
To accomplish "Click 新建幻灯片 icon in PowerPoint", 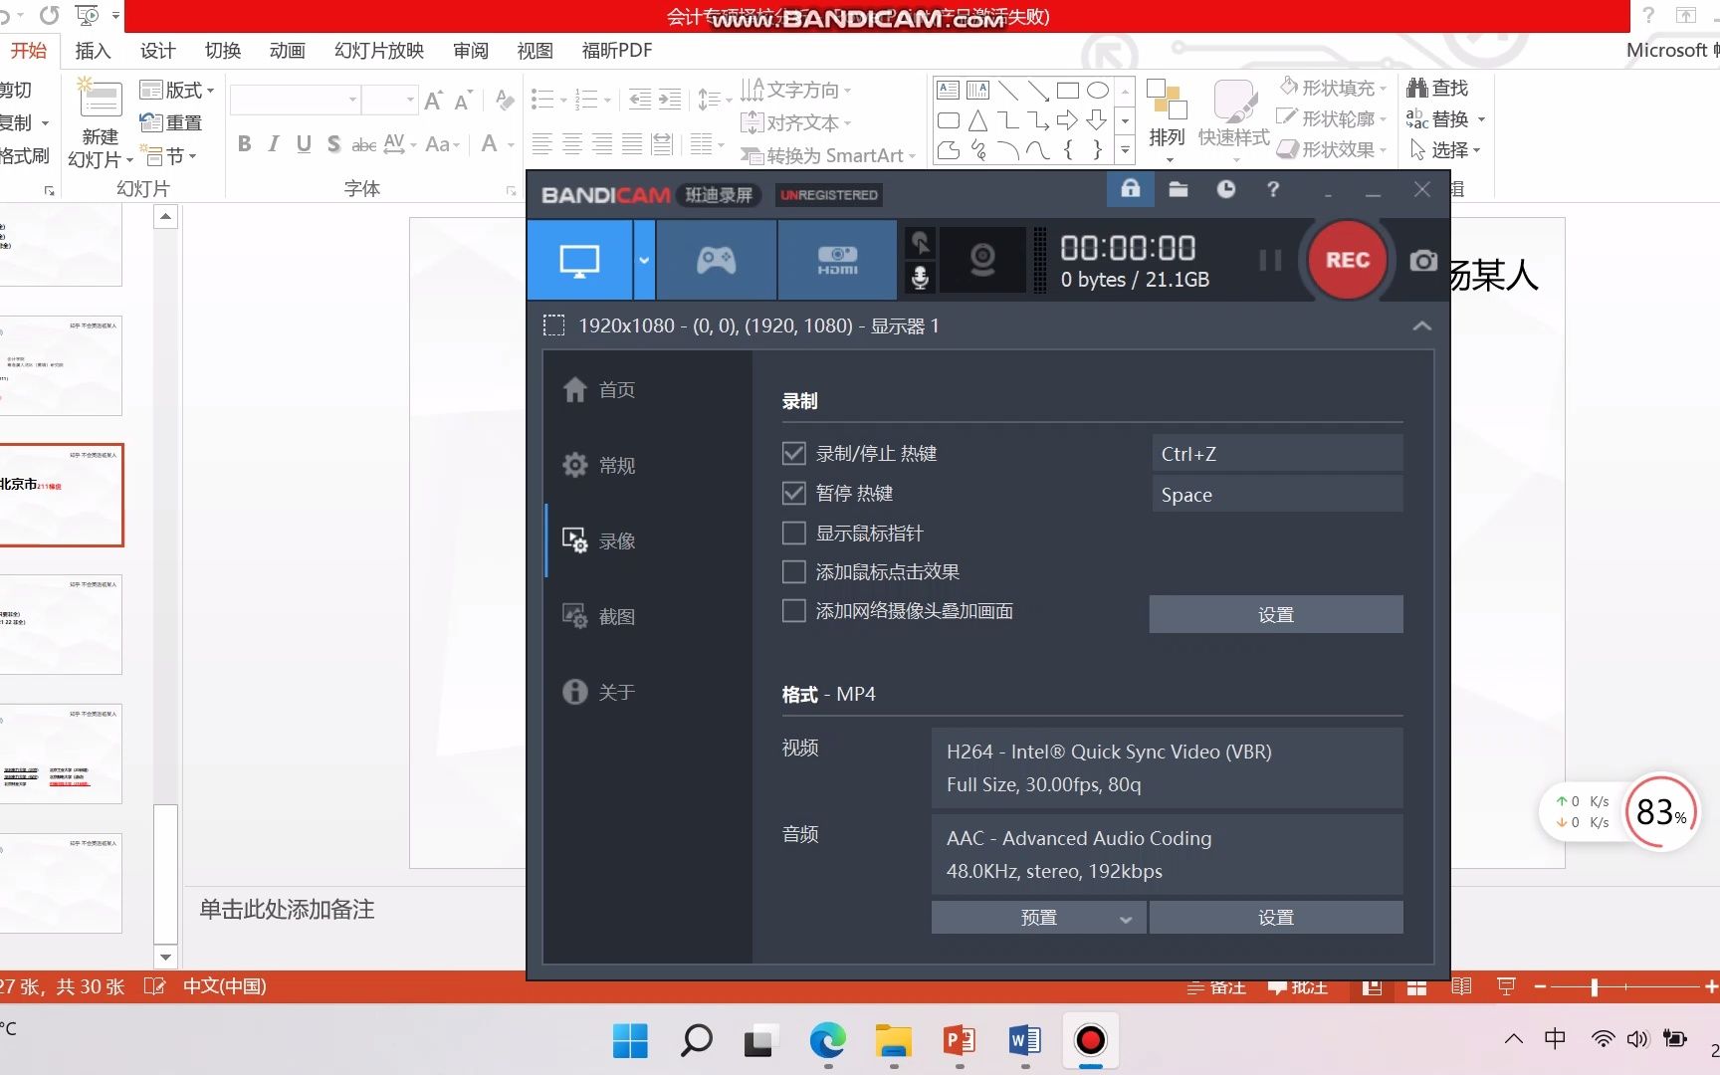I will pyautogui.click(x=101, y=100).
